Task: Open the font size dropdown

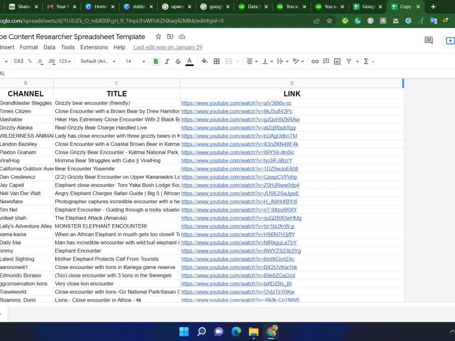Action: click(x=135, y=61)
